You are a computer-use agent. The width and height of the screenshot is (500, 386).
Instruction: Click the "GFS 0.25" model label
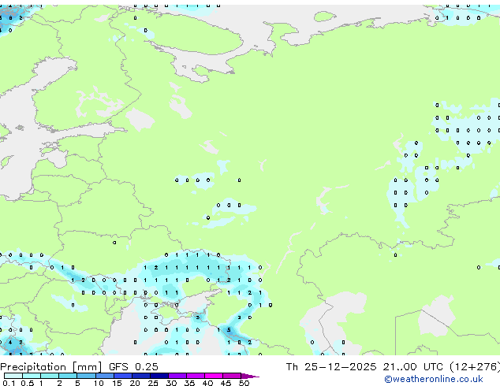point(133,367)
